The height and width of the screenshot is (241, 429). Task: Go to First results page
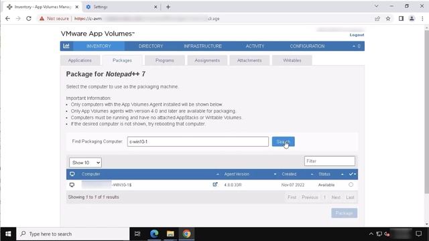[292, 197]
